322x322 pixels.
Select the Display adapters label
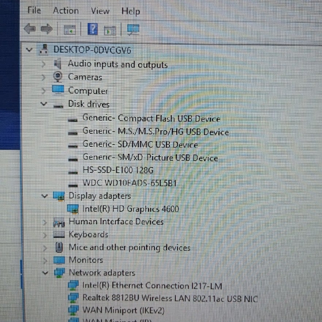pyautogui.click(x=100, y=196)
